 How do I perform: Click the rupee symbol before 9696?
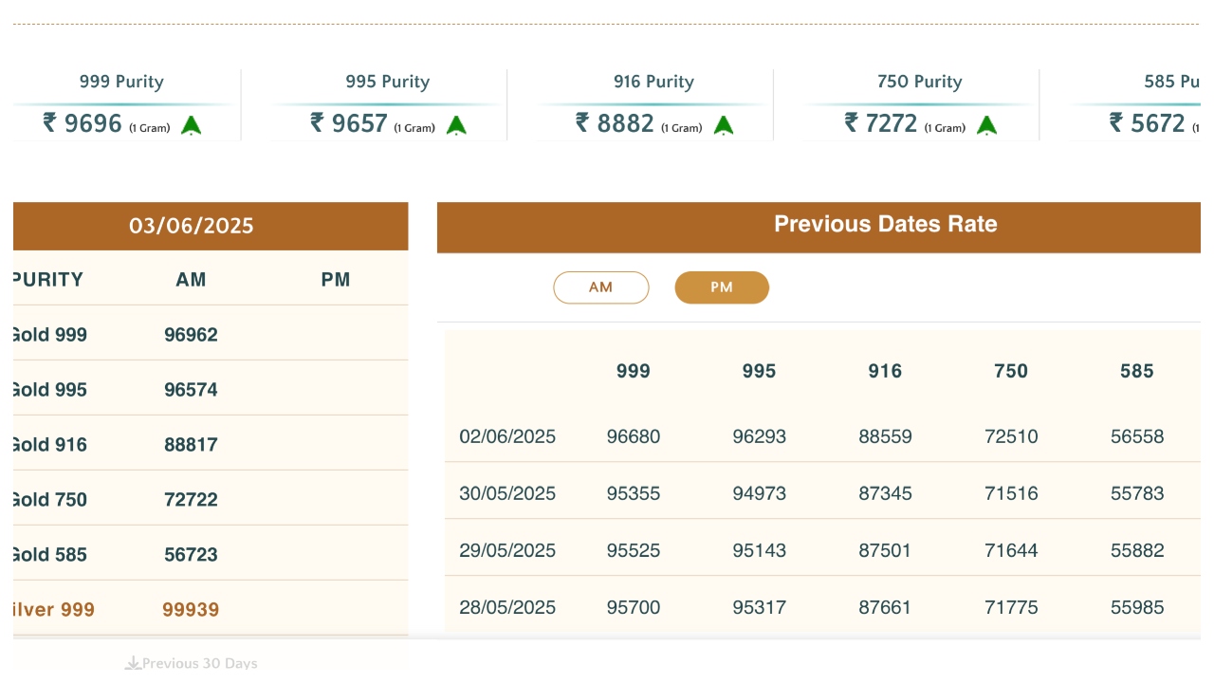(50, 122)
